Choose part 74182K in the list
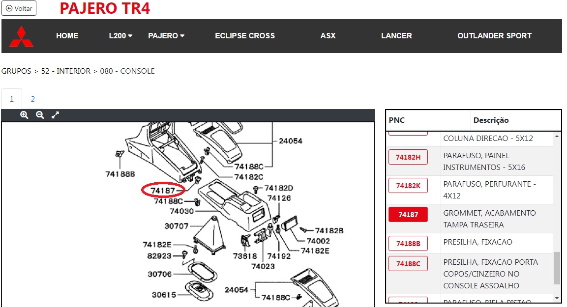Image resolution: width=567 pixels, height=307 pixels. (x=408, y=186)
